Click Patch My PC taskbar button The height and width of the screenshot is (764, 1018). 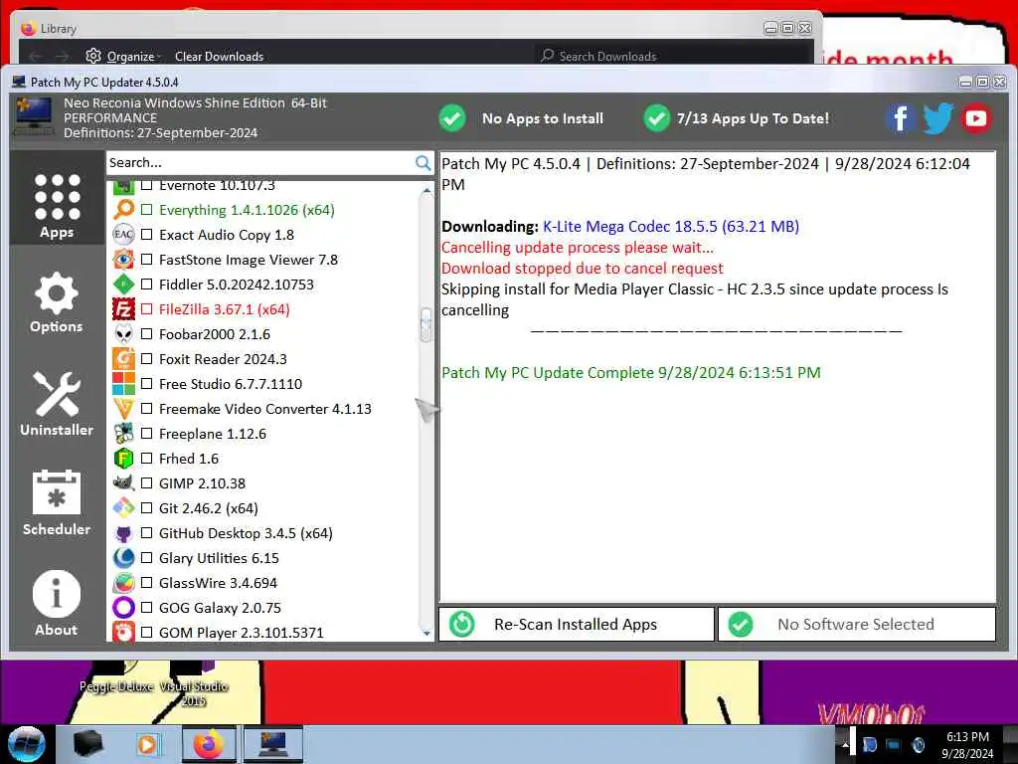click(273, 744)
